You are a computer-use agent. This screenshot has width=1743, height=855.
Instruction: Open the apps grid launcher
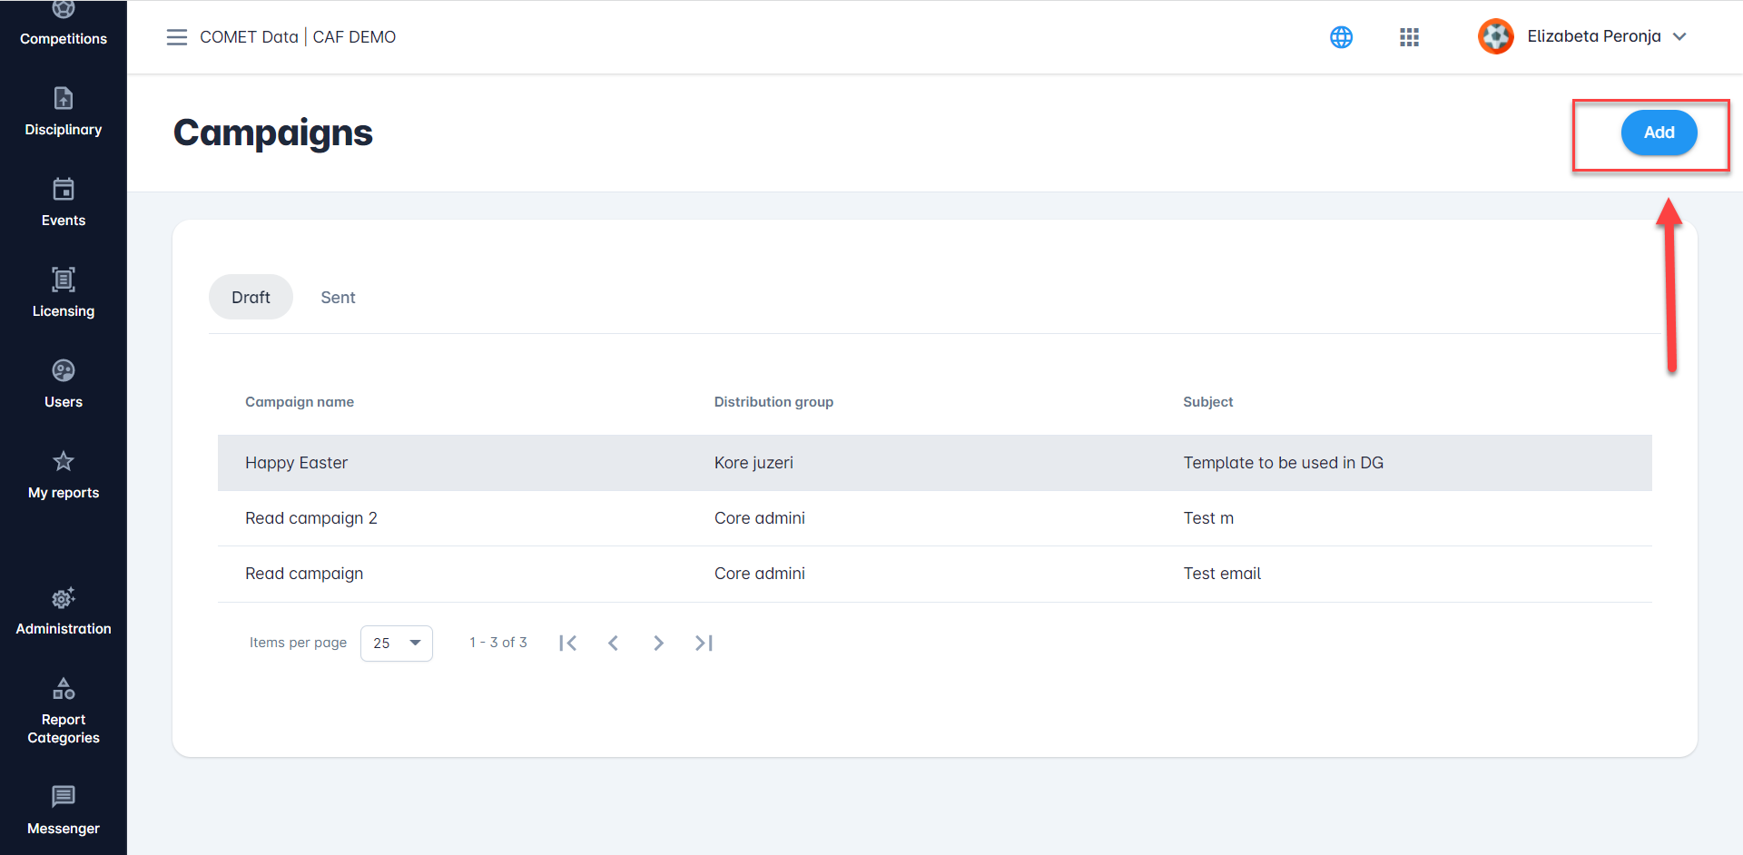pyautogui.click(x=1409, y=37)
